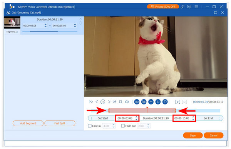
Task: Click the scissors Cut icon in header
Action: [x=8, y=13]
